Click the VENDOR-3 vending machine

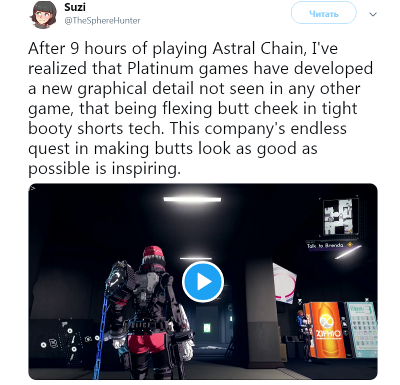(x=361, y=329)
